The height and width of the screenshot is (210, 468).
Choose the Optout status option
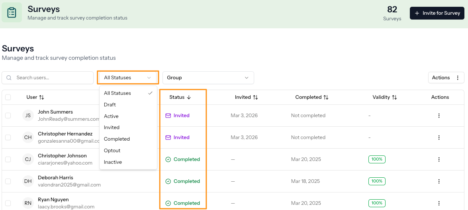click(x=128, y=151)
